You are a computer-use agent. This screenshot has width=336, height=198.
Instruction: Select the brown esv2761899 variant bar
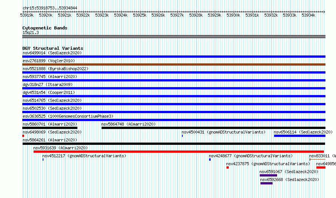point(174,64)
